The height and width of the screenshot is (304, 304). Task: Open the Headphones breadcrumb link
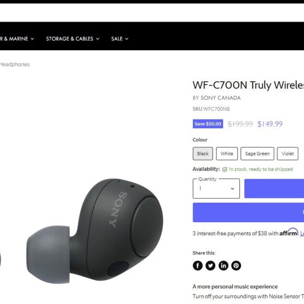coord(15,64)
